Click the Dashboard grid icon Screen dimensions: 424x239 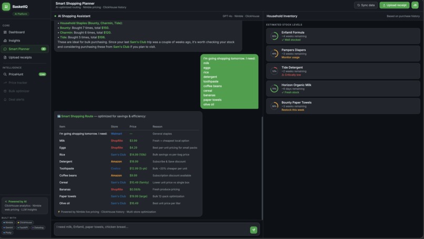[x=5, y=32]
